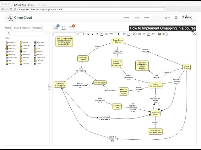Collapse the left resources panel arrow
This screenshot has height=150, width=201.
(x=50, y=87)
